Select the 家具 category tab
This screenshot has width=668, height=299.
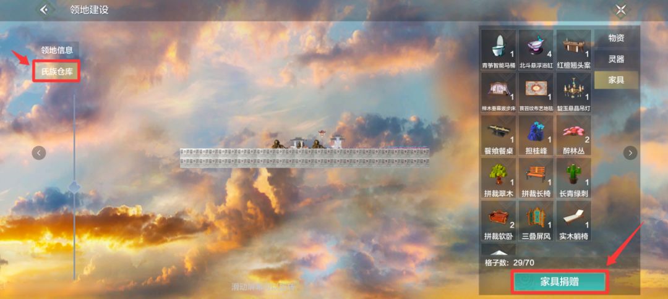[617, 80]
